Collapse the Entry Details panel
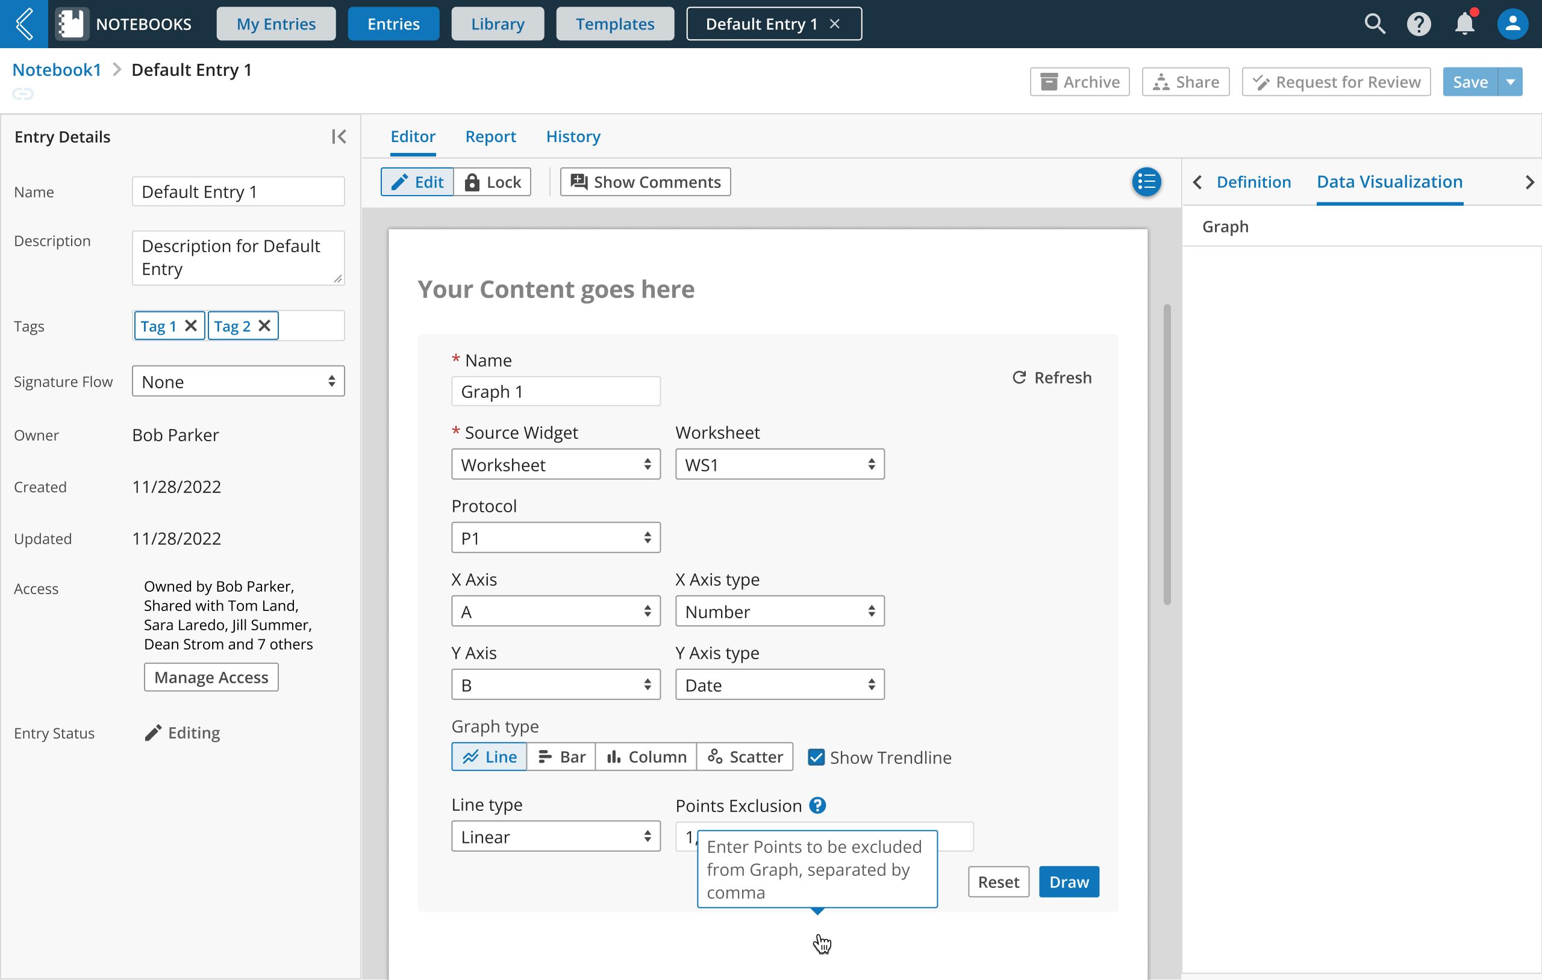1542x980 pixels. [x=339, y=136]
